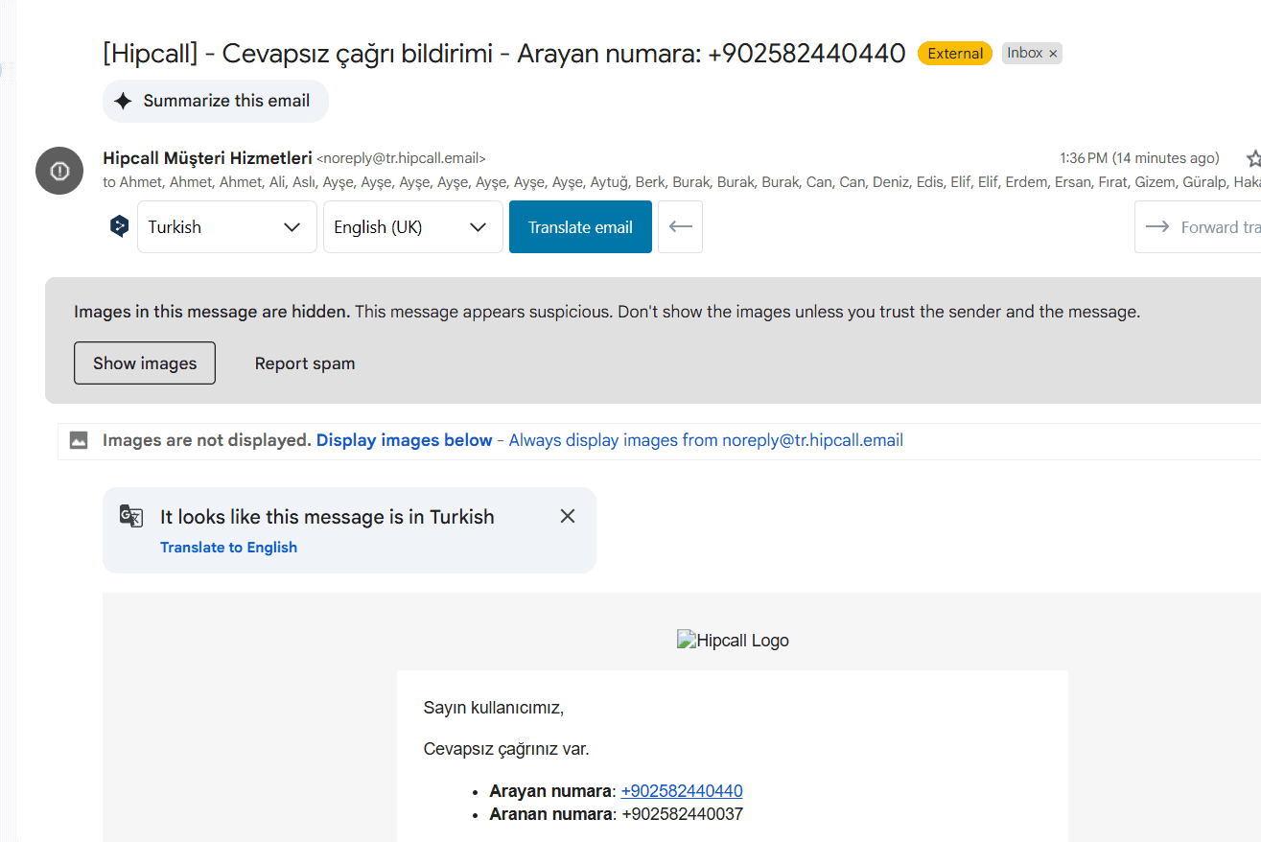Click the DeepL translator hexagon icon
Image resolution: width=1261 pixels, height=842 pixels.
[x=119, y=227]
